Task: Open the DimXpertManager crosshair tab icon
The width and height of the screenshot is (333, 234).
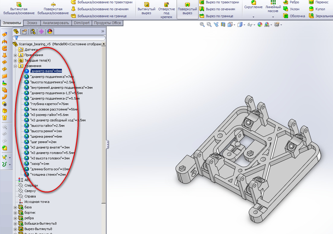Action: click(x=41, y=31)
